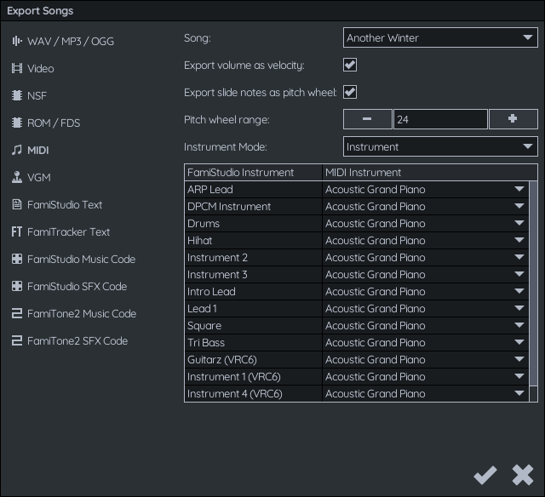The width and height of the screenshot is (545, 497).
Task: Click the FamiStudio Music Code icon
Action: coord(17,259)
